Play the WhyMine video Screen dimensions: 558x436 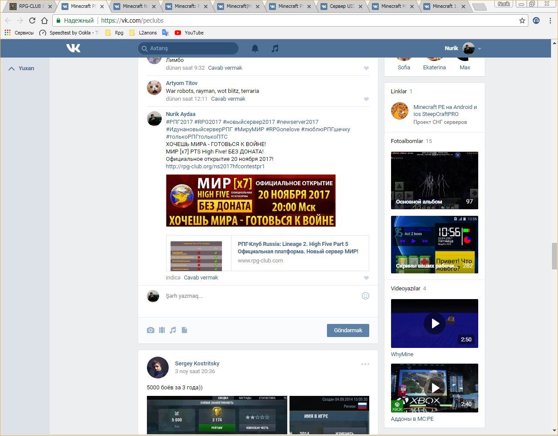pyautogui.click(x=435, y=324)
